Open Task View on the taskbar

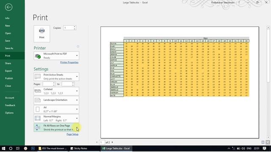(18, 149)
